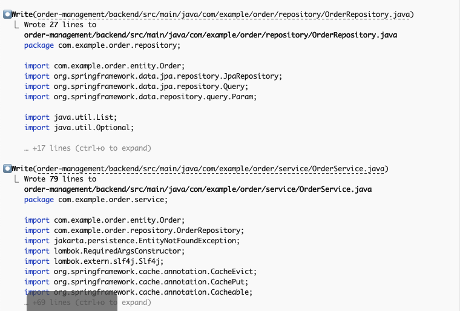Click the "import java.util.Optional;" line
The height and width of the screenshot is (311, 460).
pyautogui.click(x=79, y=128)
